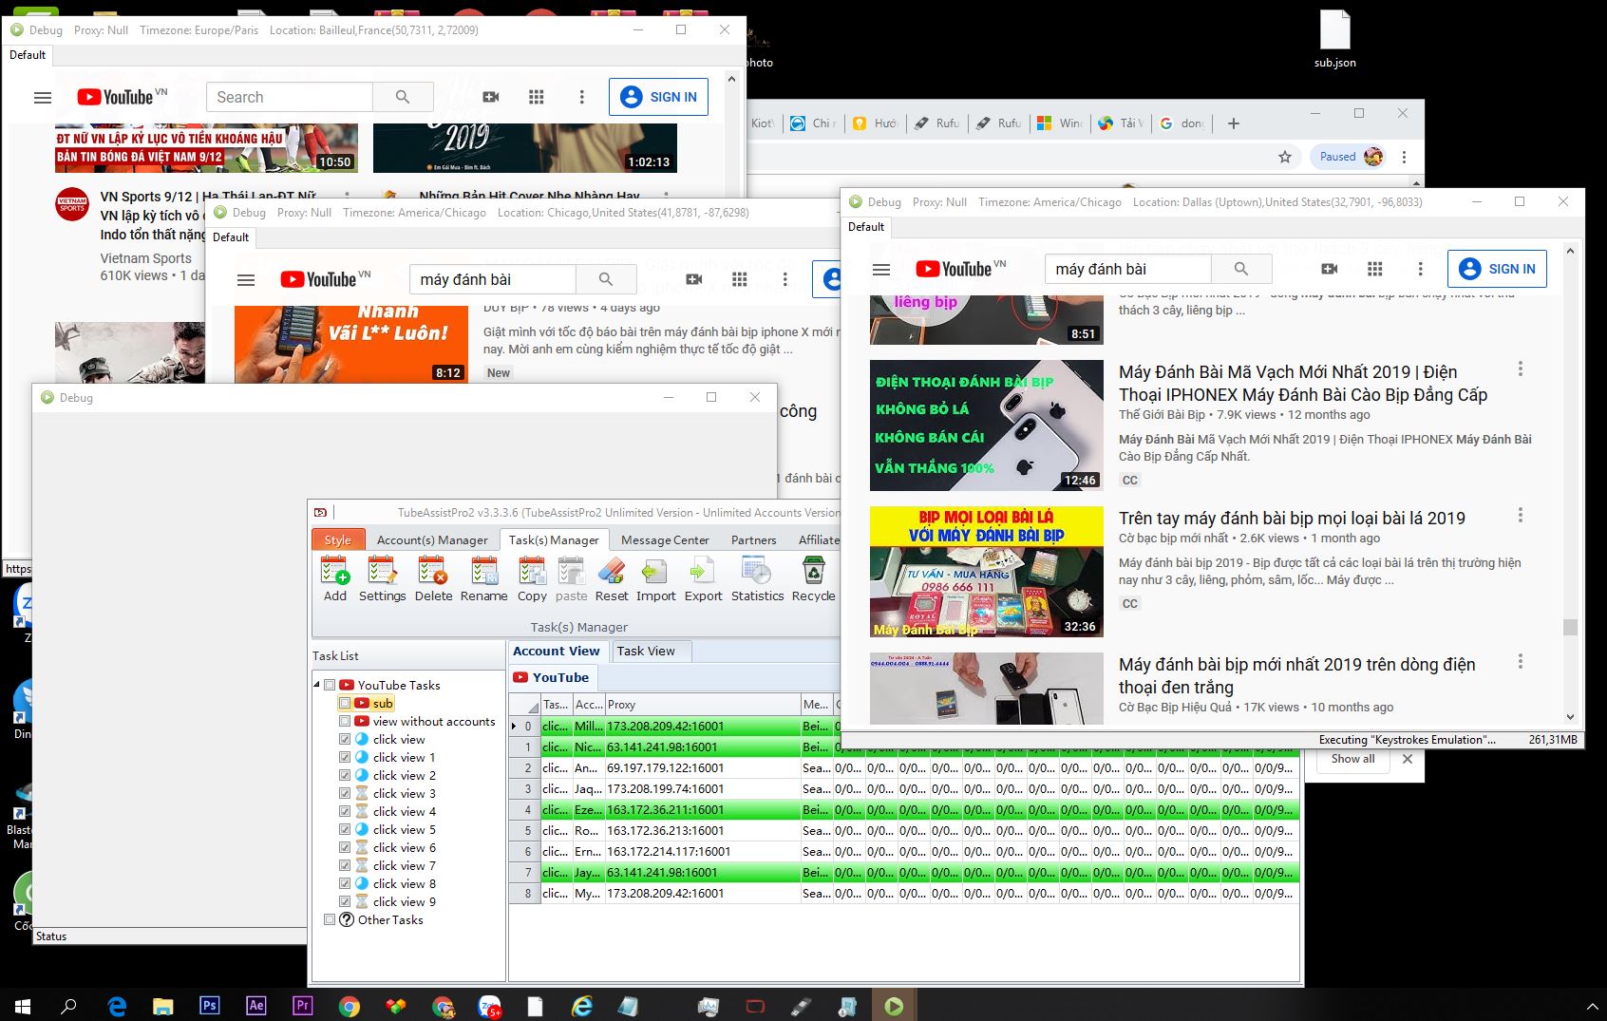
Task: Click SIGN IN in the Europe/Paris YouTube window
Action: (658, 97)
